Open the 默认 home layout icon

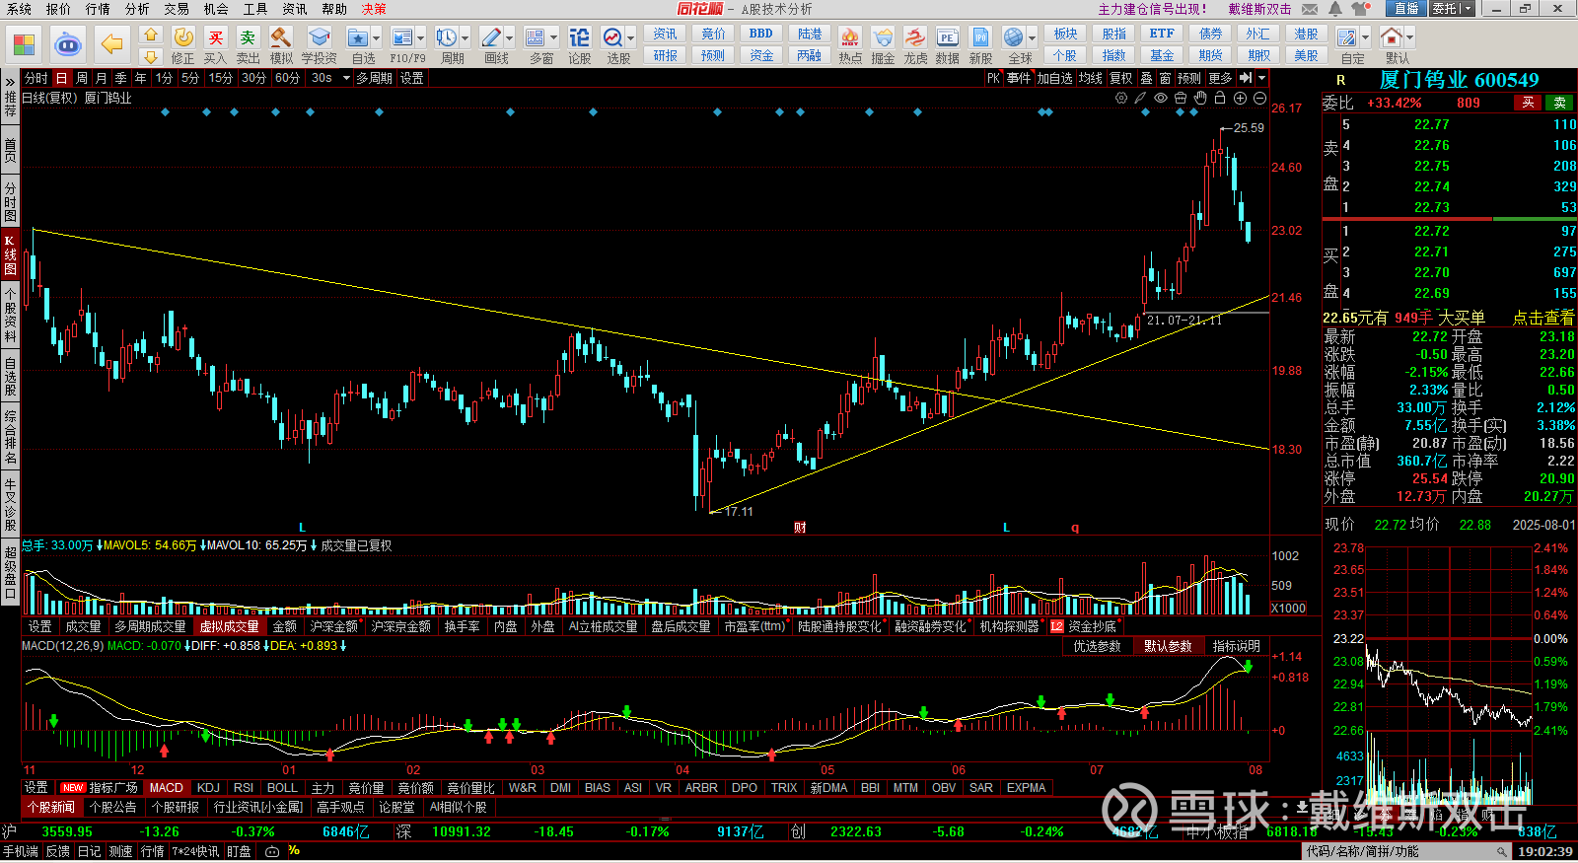click(1392, 38)
